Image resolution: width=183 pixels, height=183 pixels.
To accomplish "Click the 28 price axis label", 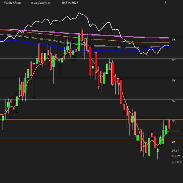I will coord(173,142).
